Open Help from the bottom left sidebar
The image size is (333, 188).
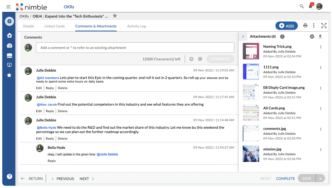point(9,176)
